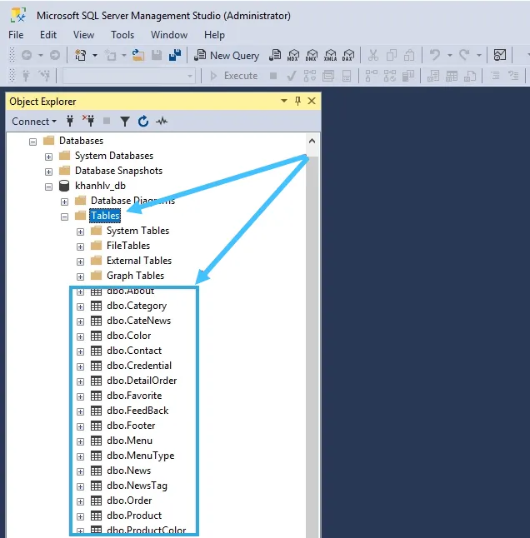Expand the System Databases node
The width and height of the screenshot is (530, 538).
click(x=48, y=157)
